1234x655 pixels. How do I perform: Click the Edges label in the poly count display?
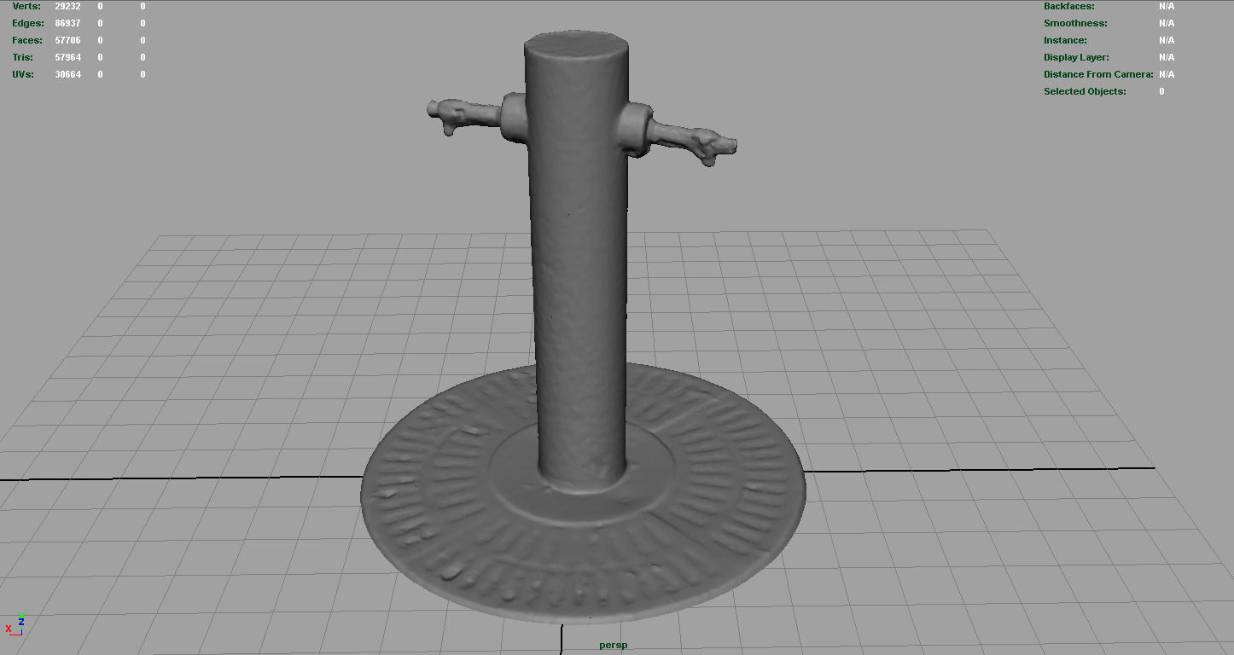[27, 23]
